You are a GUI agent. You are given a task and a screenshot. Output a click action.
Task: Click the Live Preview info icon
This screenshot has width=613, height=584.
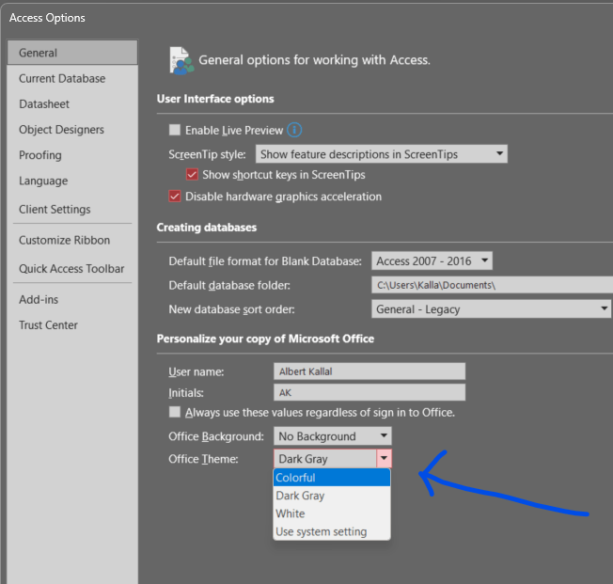point(294,130)
